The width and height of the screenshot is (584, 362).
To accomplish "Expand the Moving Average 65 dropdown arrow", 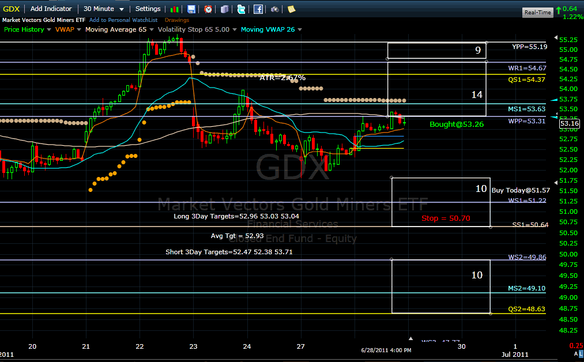I will (x=151, y=29).
